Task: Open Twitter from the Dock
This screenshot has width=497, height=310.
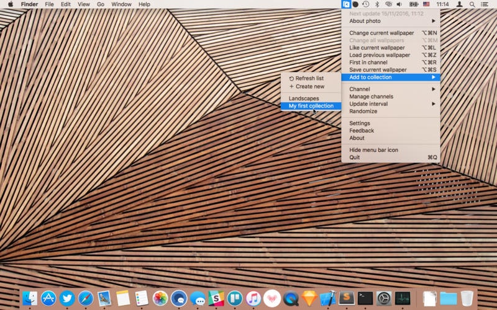Action: pos(67,298)
